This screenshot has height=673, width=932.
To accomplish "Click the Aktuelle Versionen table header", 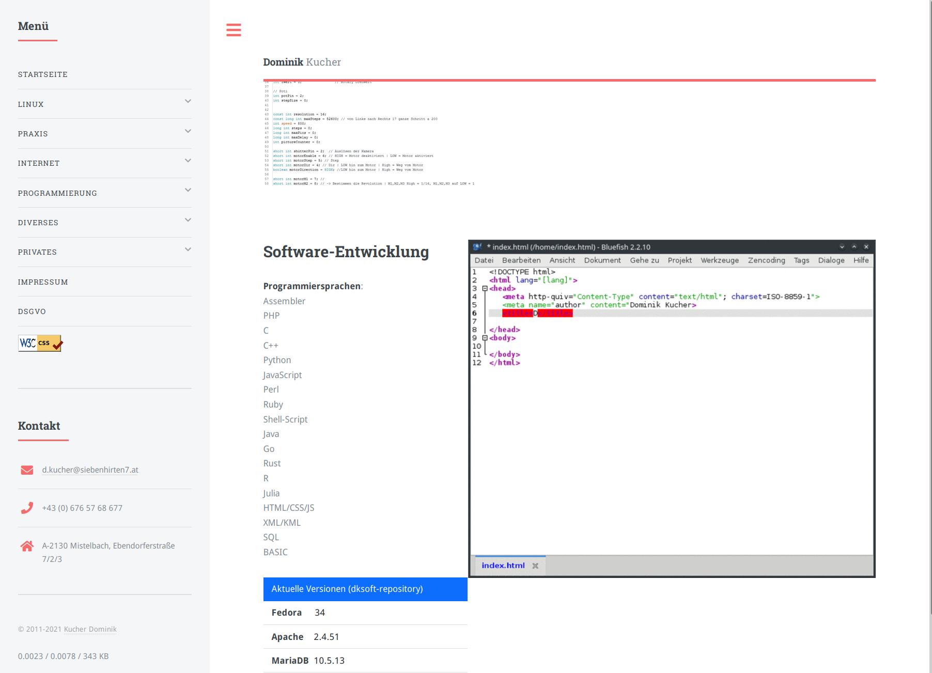I will pyautogui.click(x=365, y=589).
